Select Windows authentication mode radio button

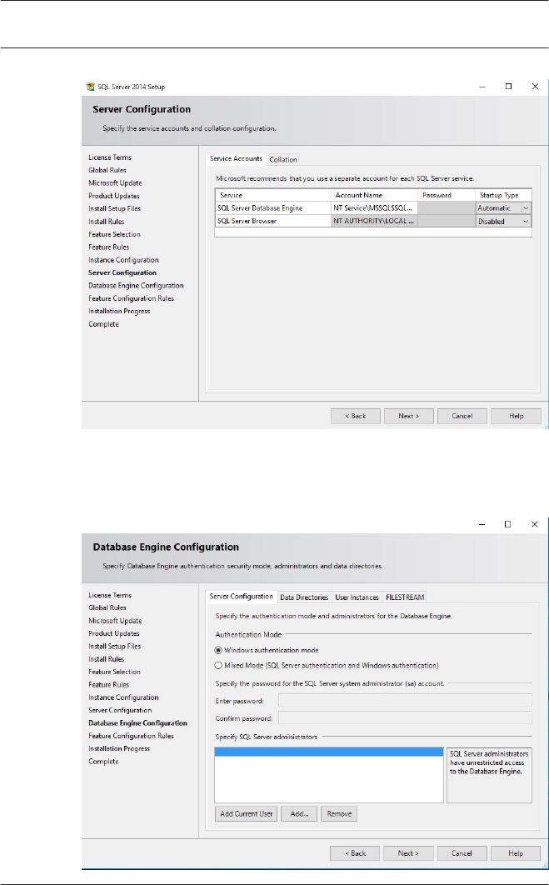(x=219, y=650)
